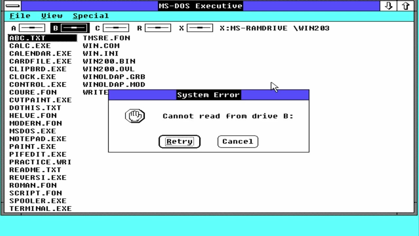Image resolution: width=419 pixels, height=236 pixels.
Task: Select CALC.EXE in file list
Action: pyautogui.click(x=30, y=46)
